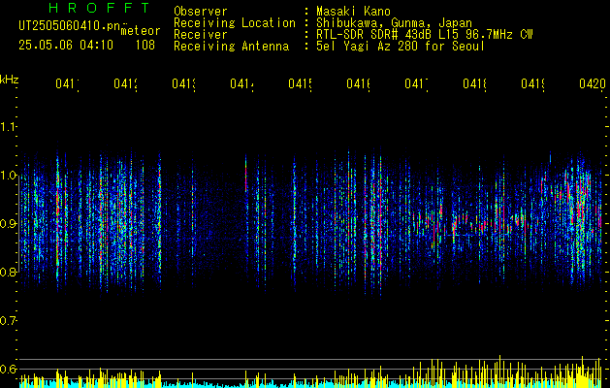
Task: Click the count value 108
Action: pos(145,46)
